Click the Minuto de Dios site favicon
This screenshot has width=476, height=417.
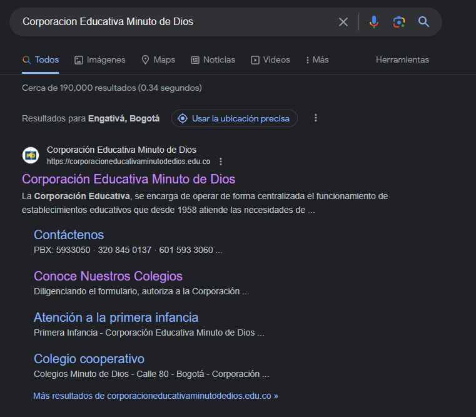click(31, 155)
